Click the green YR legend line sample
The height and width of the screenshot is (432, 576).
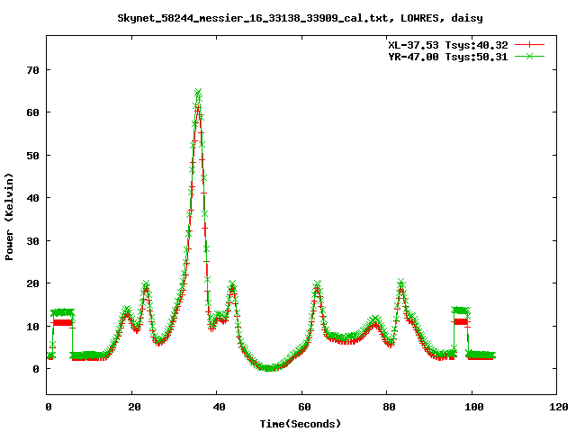[529, 56]
